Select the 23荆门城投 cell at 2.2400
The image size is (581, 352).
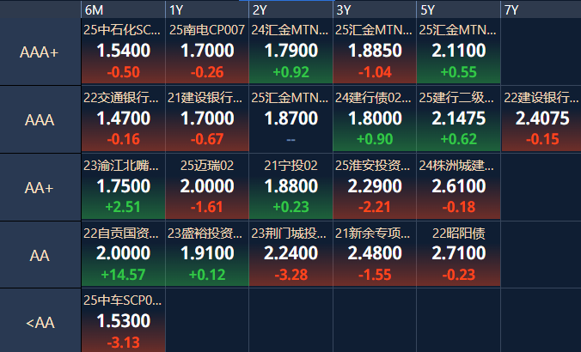[290, 255]
